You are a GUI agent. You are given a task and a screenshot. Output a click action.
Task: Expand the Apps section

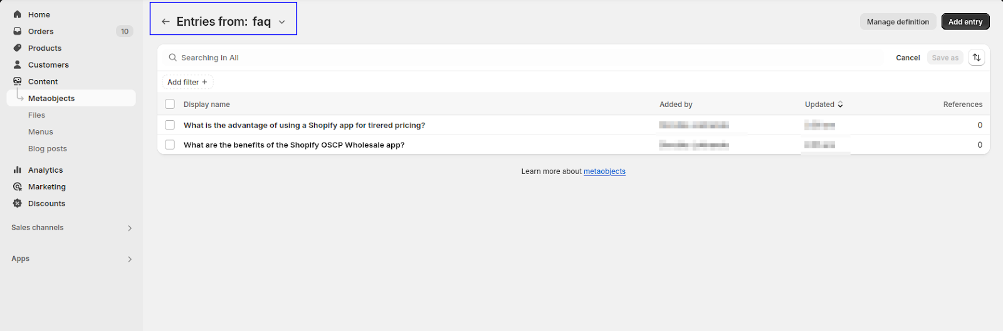click(130, 259)
